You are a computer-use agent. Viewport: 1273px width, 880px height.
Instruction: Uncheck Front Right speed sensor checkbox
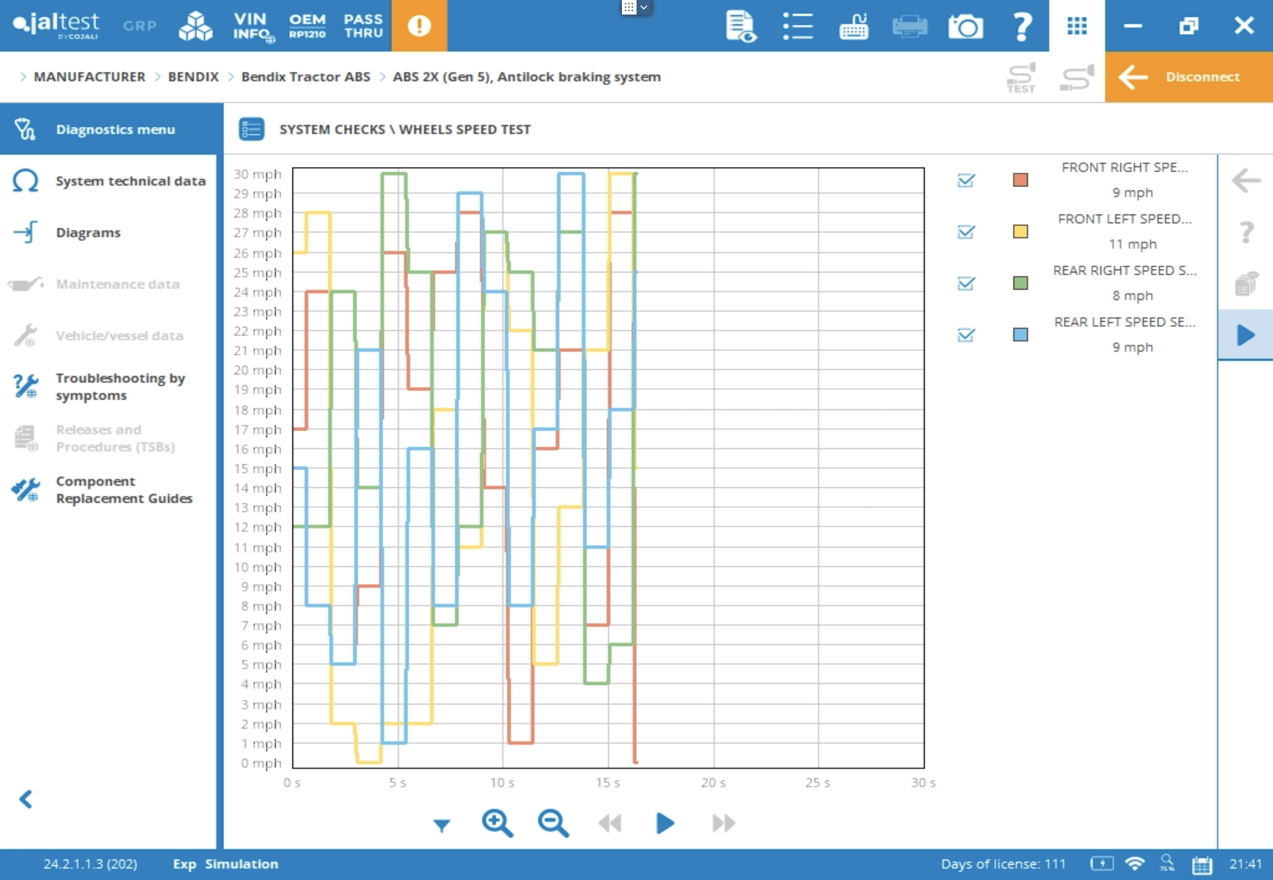(966, 180)
